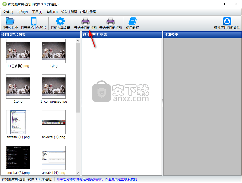The height and width of the screenshot is (183, 242).
Task: Click file name label 1.jpg
Action: pos(54,66)
